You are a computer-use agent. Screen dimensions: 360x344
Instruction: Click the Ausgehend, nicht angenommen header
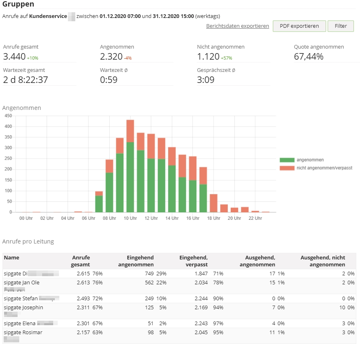(323, 261)
